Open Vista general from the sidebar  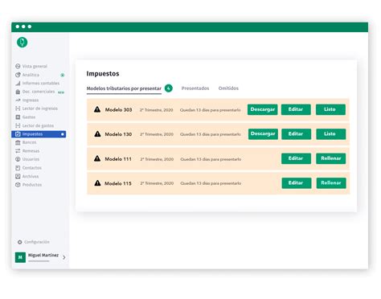[35, 66]
